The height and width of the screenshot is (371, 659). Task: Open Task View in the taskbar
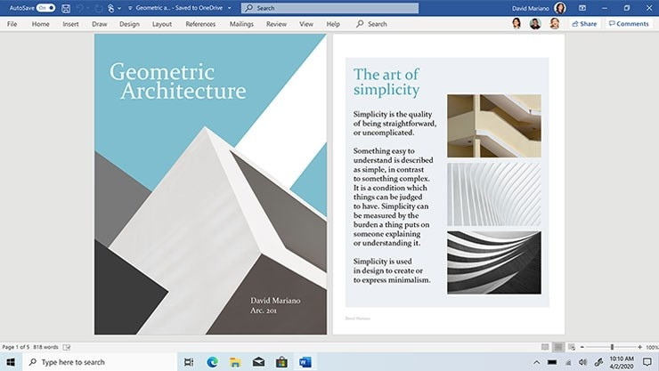(189, 362)
